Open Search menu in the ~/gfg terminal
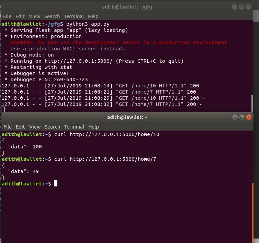Screen dimensions: 259x243 tap(52, 16)
